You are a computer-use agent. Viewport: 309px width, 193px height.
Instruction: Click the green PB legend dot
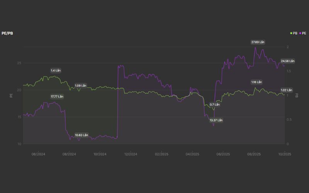pos(291,33)
